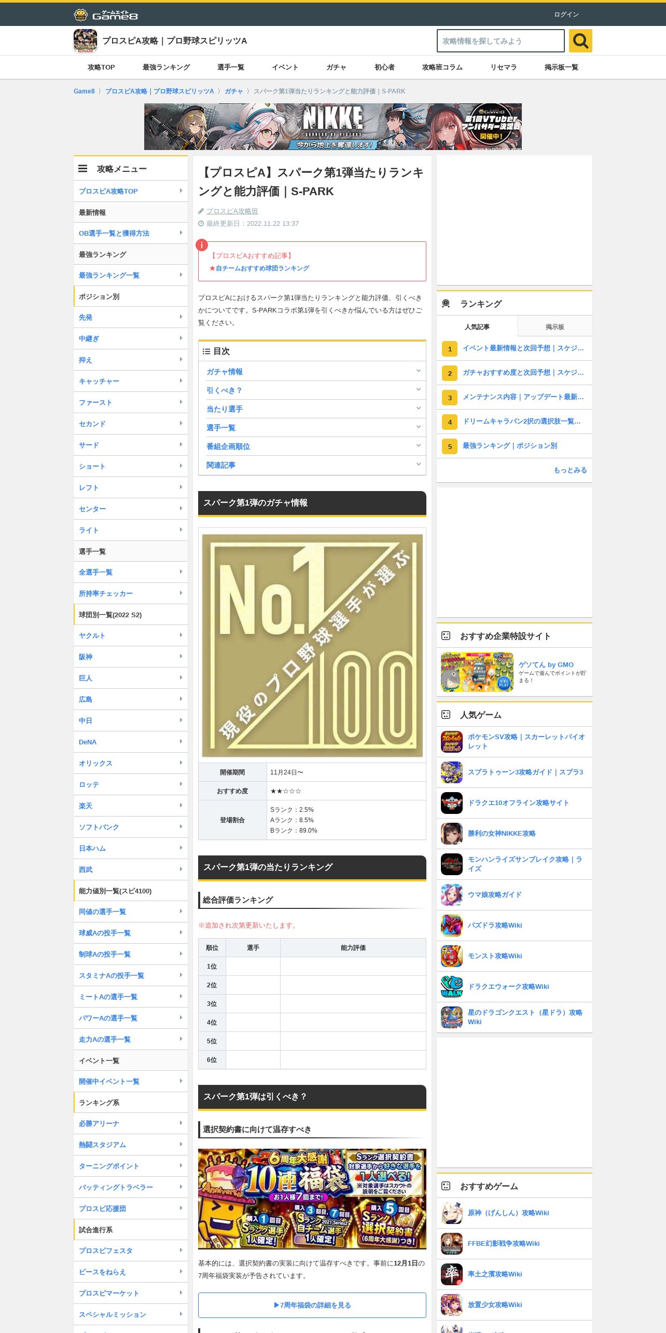Switch to the 掲示板 ranking tab
Viewport: 666px width, 1333px height.
point(555,327)
